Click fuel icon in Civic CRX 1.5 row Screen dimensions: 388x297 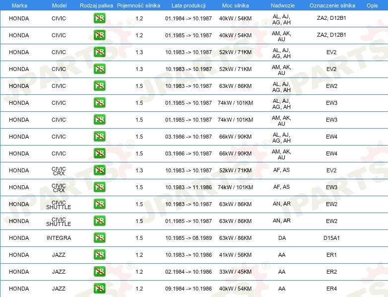tap(99, 187)
